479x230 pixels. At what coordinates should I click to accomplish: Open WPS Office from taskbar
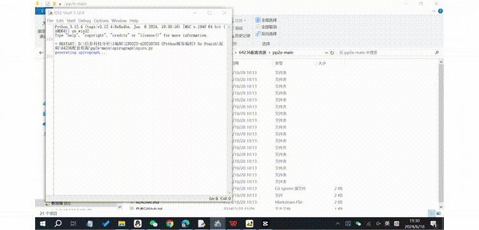[x=233, y=224]
